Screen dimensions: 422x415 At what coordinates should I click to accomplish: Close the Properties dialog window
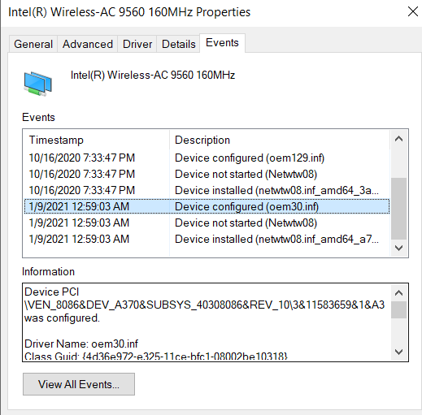[412, 11]
